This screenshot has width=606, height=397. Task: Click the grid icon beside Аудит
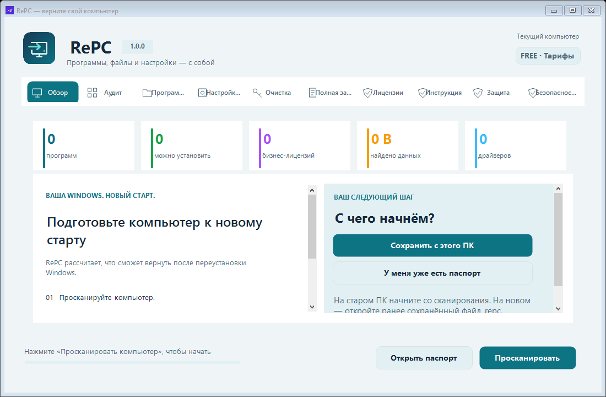(93, 93)
